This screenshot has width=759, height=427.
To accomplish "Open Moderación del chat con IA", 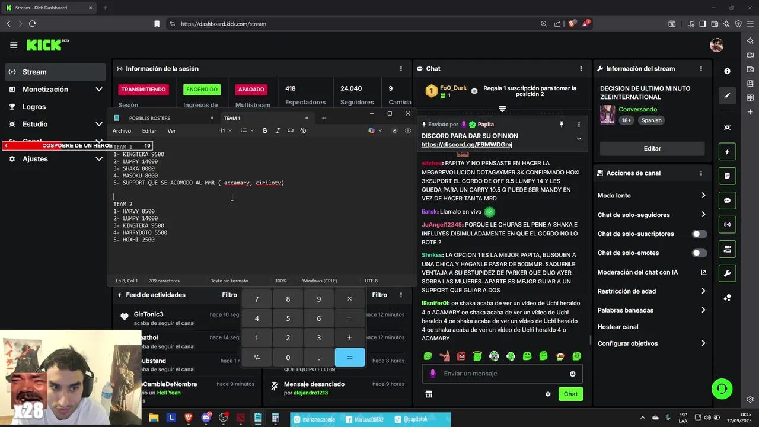I will [x=652, y=272].
